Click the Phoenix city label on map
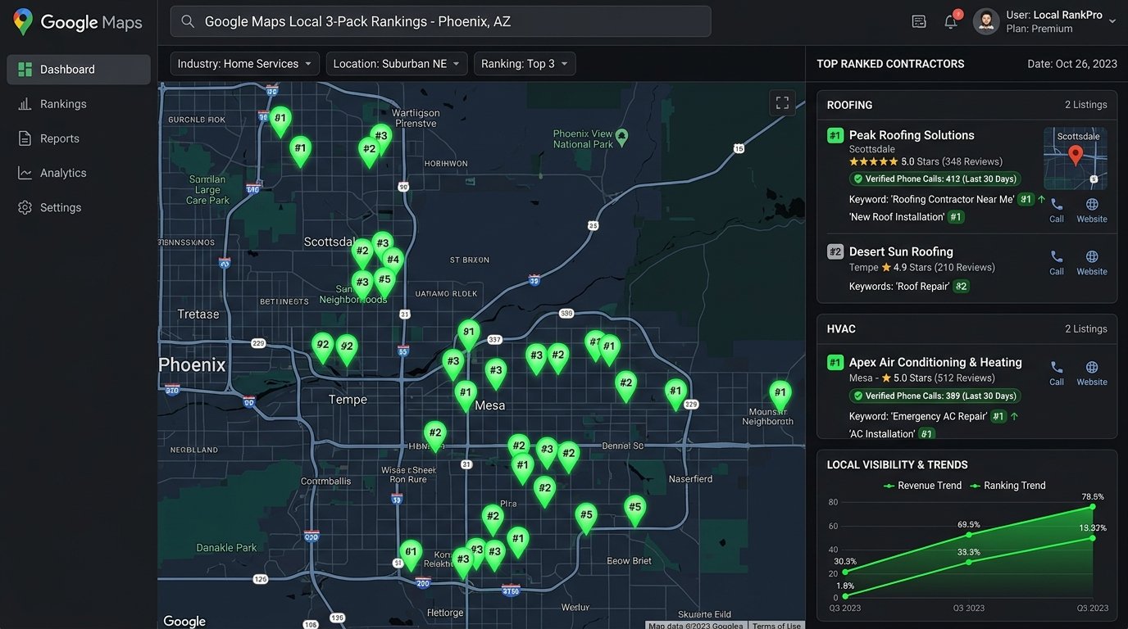This screenshot has height=629, width=1128. coord(192,365)
